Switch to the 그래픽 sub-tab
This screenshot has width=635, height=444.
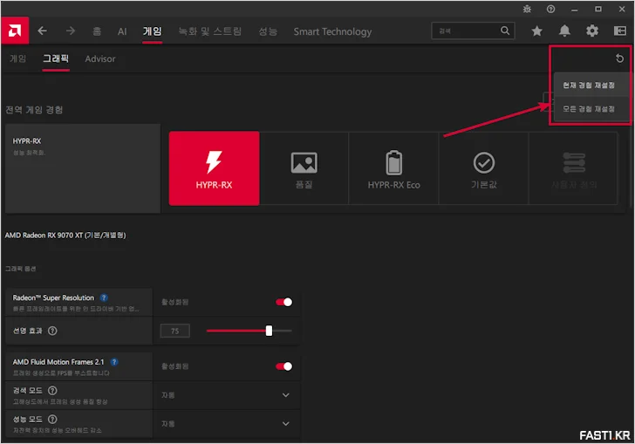(56, 58)
